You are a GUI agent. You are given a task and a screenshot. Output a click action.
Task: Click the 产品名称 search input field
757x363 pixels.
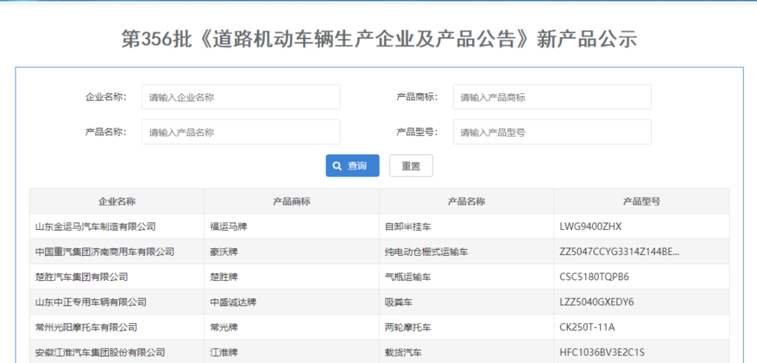pyautogui.click(x=241, y=132)
